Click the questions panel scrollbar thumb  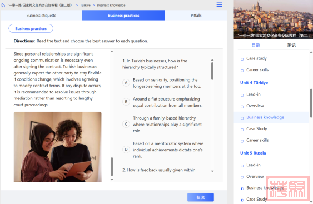pyautogui.click(x=212, y=71)
